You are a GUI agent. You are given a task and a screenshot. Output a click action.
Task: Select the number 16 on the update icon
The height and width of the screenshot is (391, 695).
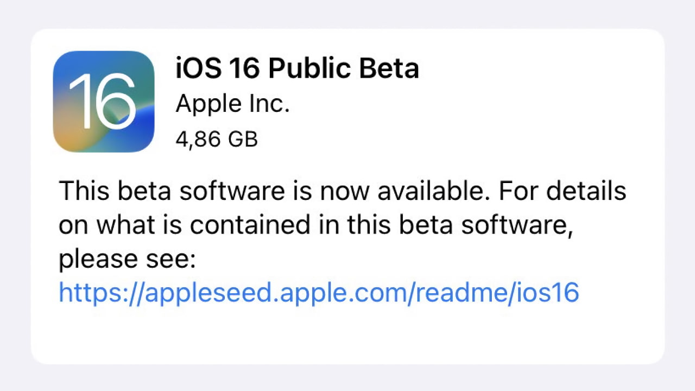tap(103, 103)
